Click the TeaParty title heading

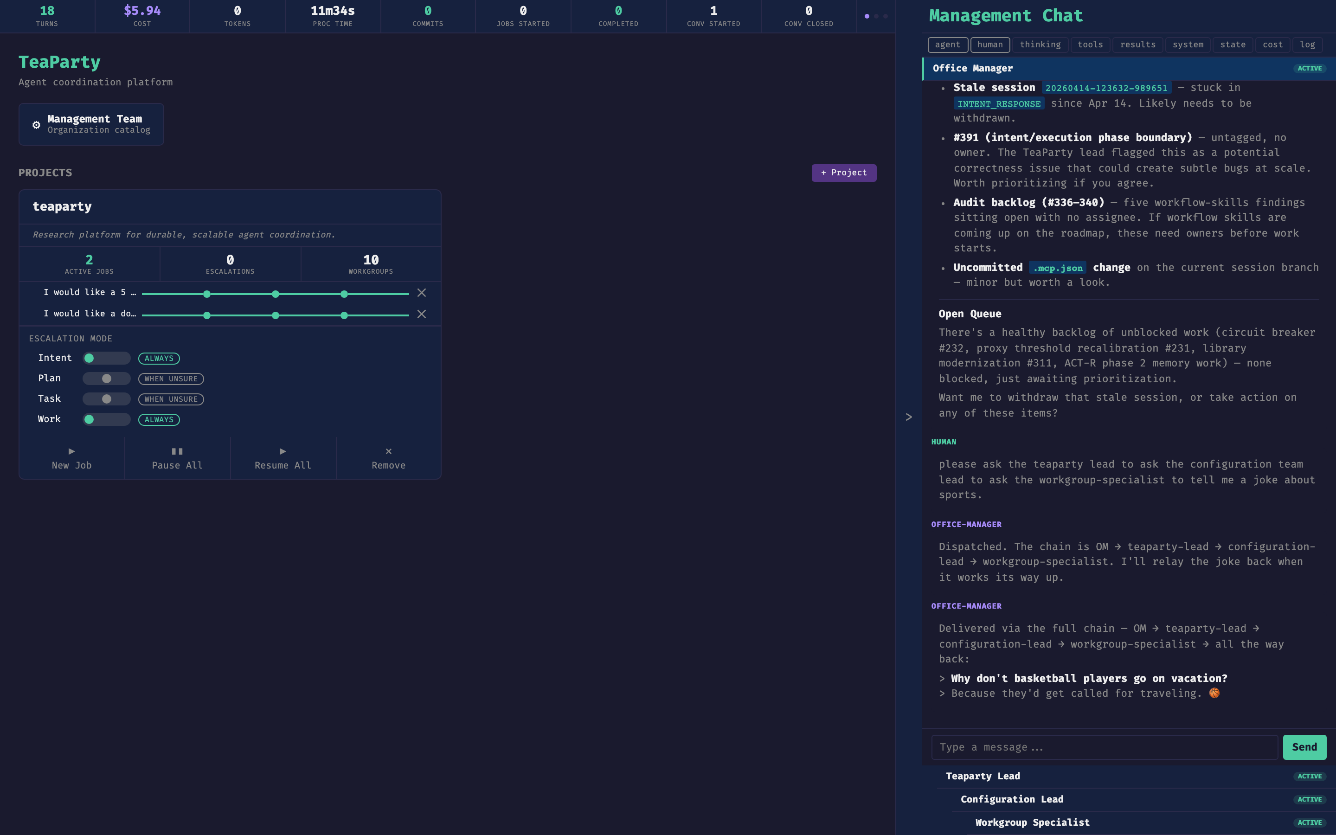[x=60, y=62]
